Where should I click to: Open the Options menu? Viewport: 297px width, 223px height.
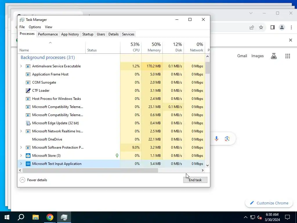coord(35,27)
